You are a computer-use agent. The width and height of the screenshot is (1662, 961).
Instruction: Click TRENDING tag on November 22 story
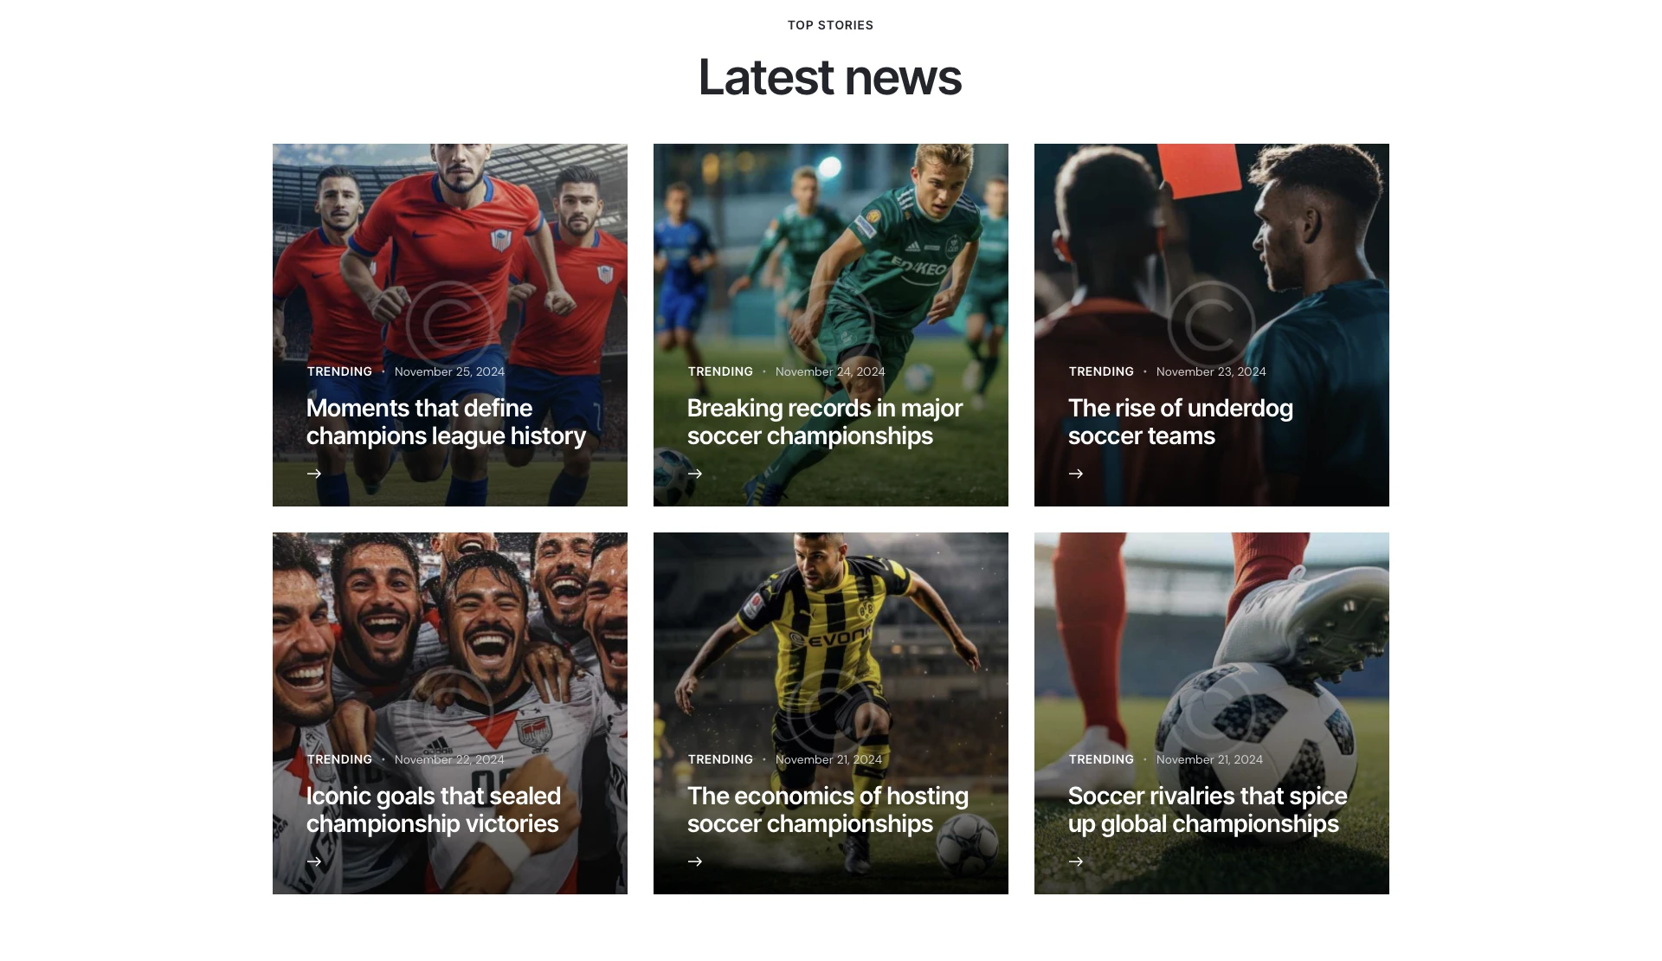tap(339, 759)
